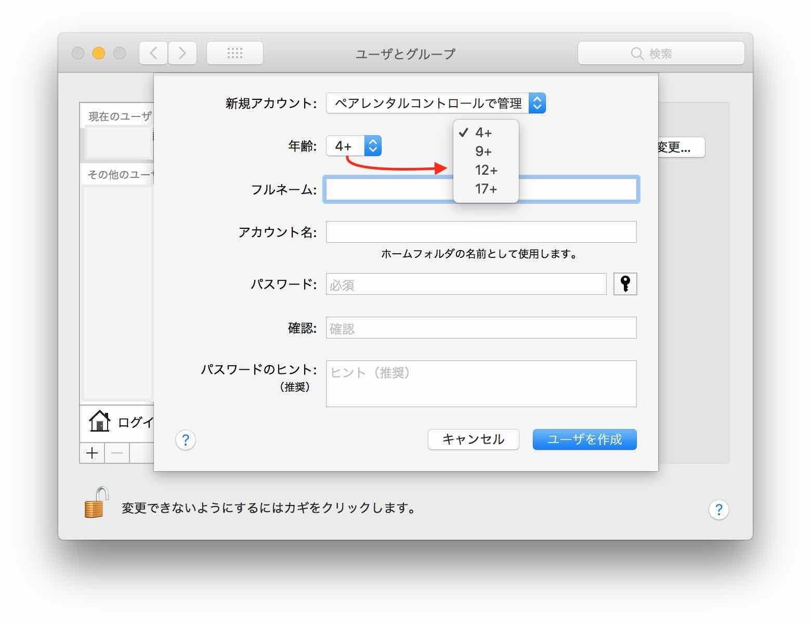Open password assistant key icon
This screenshot has height=623, width=811.
[x=625, y=284]
